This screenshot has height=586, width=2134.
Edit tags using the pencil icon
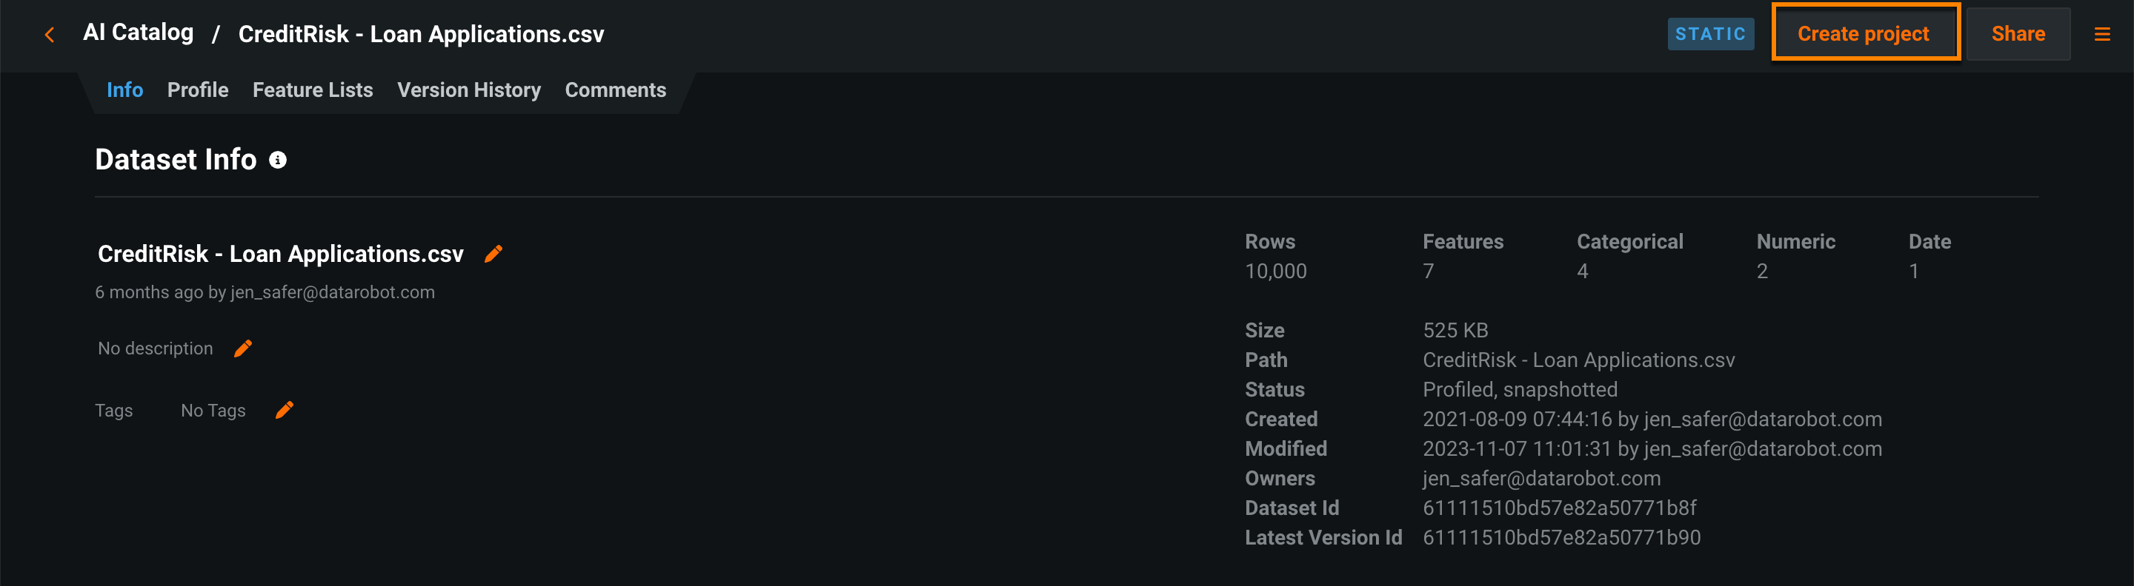click(x=284, y=410)
